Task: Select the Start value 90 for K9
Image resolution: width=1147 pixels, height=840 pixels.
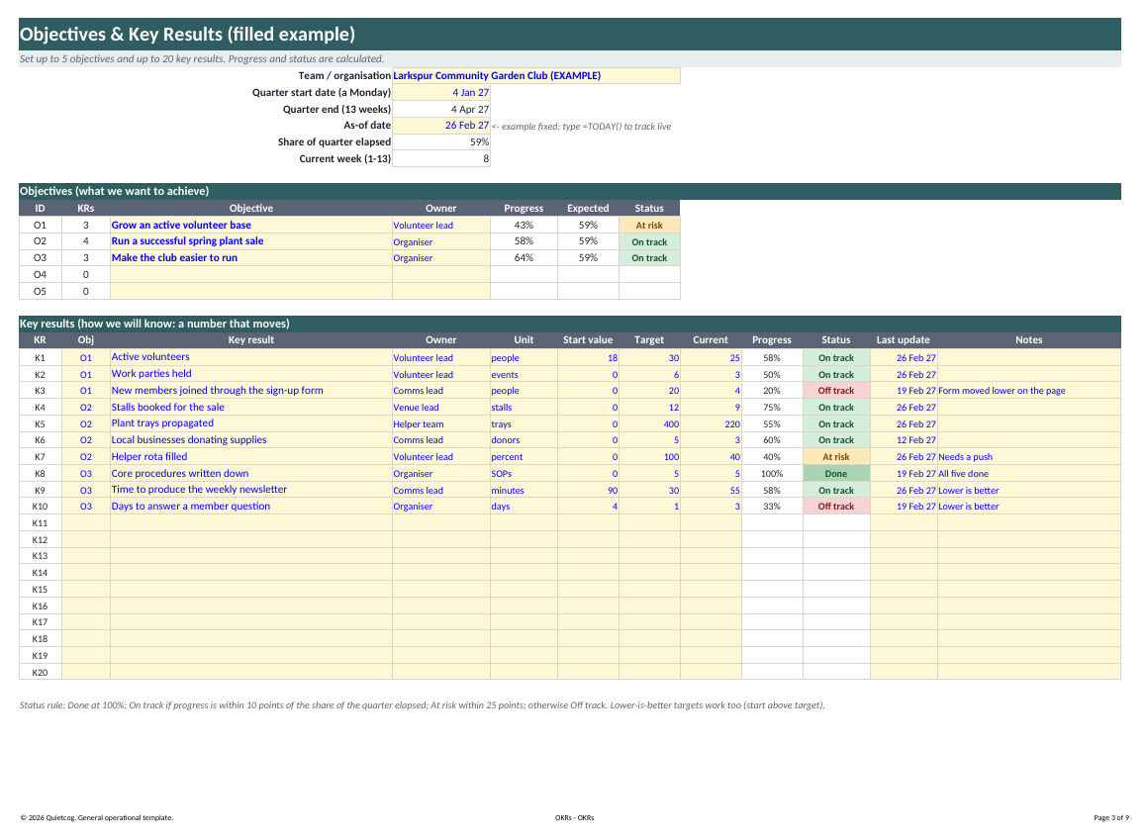Action: [x=588, y=490]
